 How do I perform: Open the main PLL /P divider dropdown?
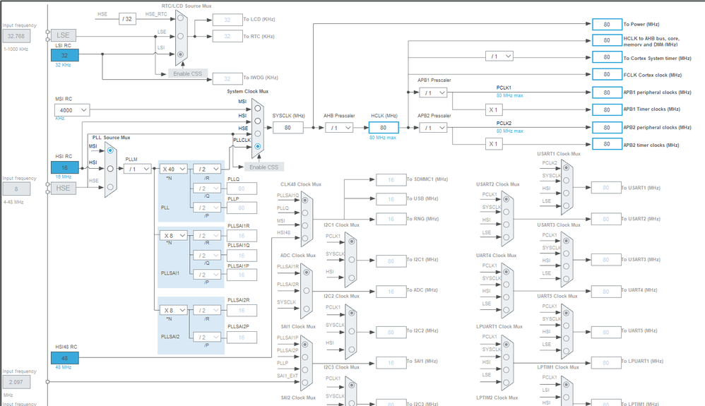207,208
